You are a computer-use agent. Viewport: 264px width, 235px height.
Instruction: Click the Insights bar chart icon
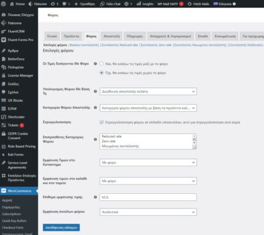(x=138, y=4)
